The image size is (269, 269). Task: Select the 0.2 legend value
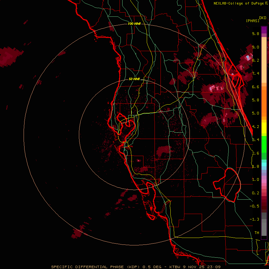tap(256, 193)
